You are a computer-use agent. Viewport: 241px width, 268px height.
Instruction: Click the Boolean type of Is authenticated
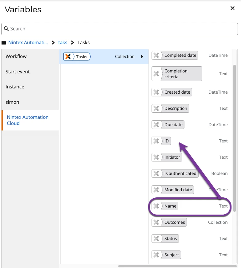pos(219,173)
